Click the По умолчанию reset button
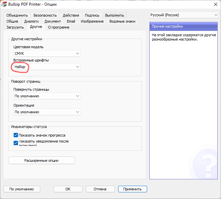This screenshot has width=221, height=199. 22,189
